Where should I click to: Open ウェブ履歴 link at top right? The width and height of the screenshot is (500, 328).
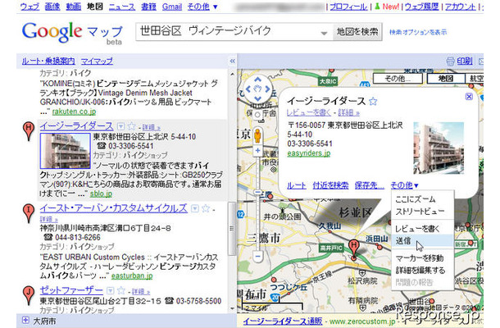[422, 7]
